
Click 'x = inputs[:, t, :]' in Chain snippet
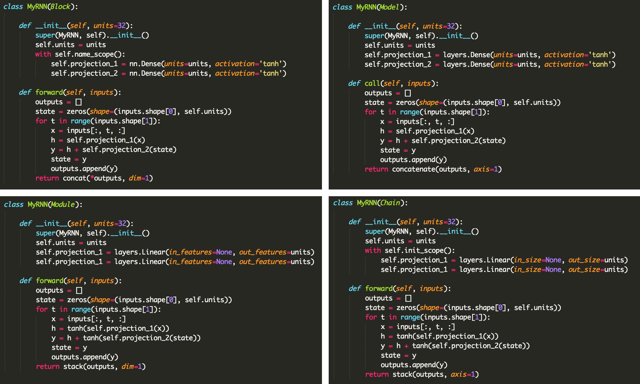418,327
